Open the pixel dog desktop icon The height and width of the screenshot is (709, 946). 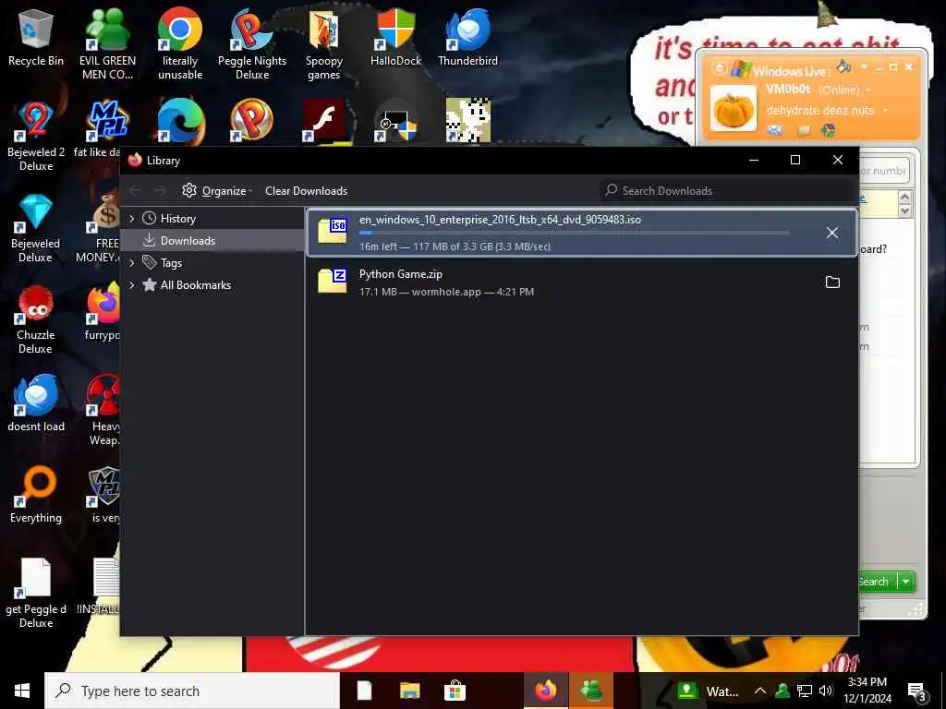pos(467,121)
